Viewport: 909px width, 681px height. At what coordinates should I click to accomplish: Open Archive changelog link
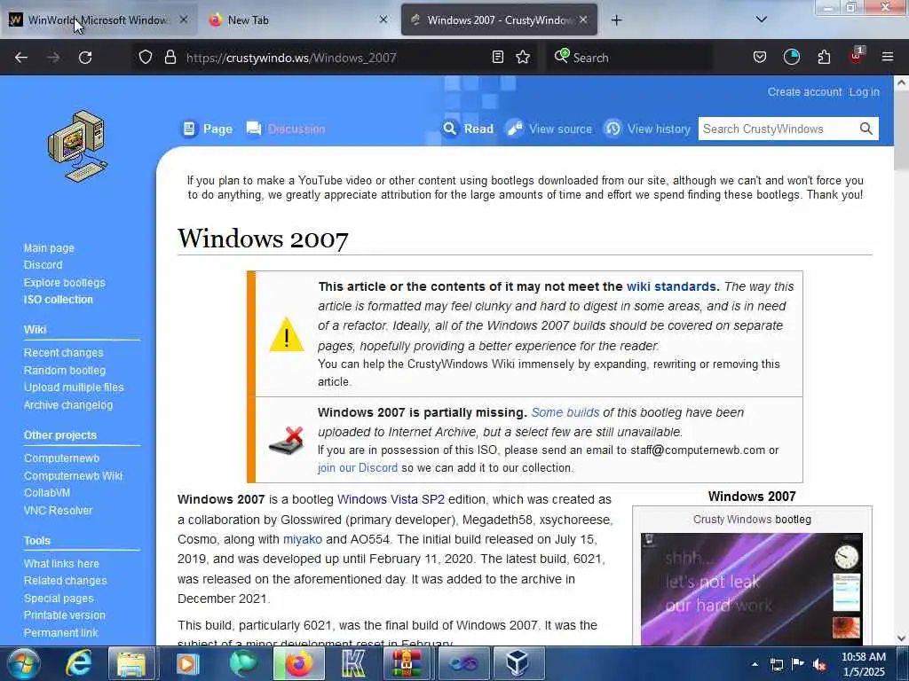(67, 404)
